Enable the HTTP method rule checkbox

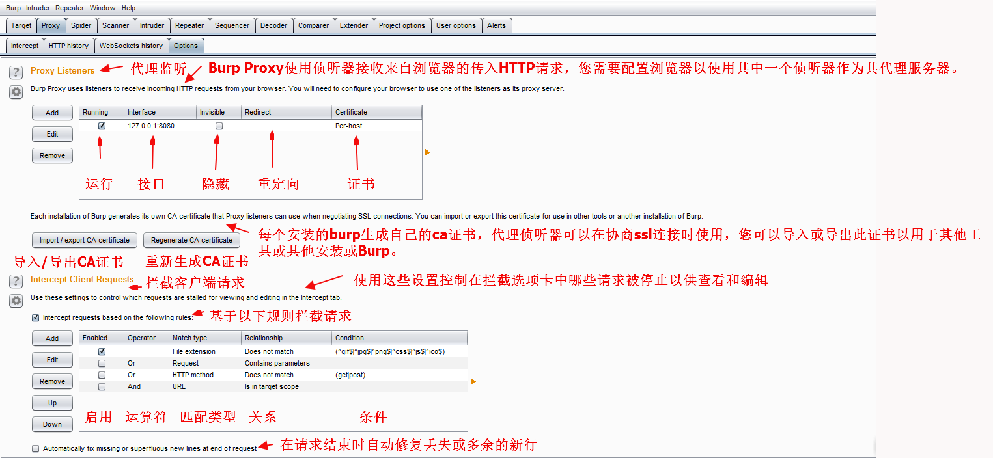[102, 375]
